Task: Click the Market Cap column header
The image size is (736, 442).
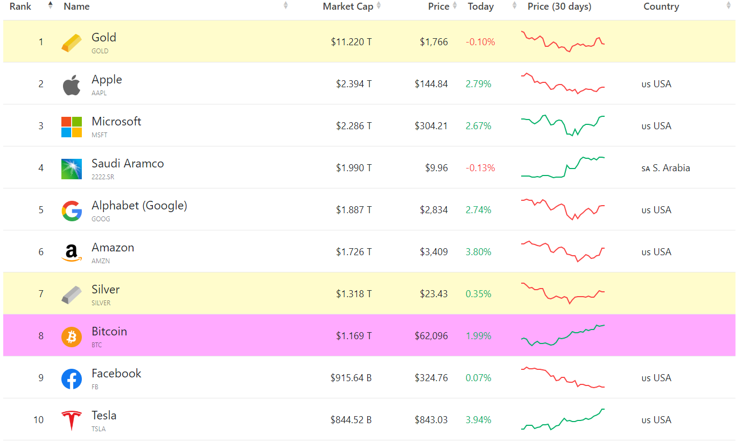Action: pyautogui.click(x=348, y=6)
